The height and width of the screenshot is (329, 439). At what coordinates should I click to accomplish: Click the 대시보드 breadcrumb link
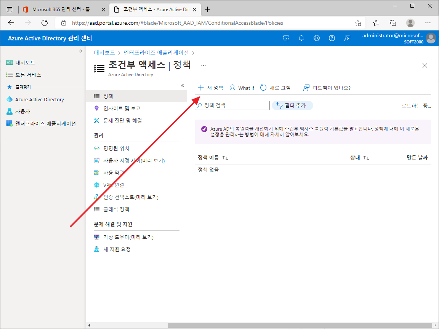coord(104,53)
